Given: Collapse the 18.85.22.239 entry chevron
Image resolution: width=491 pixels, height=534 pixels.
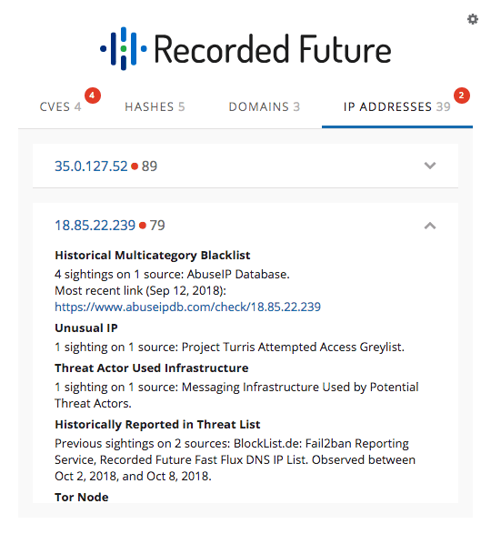Looking at the screenshot, I should point(430,225).
